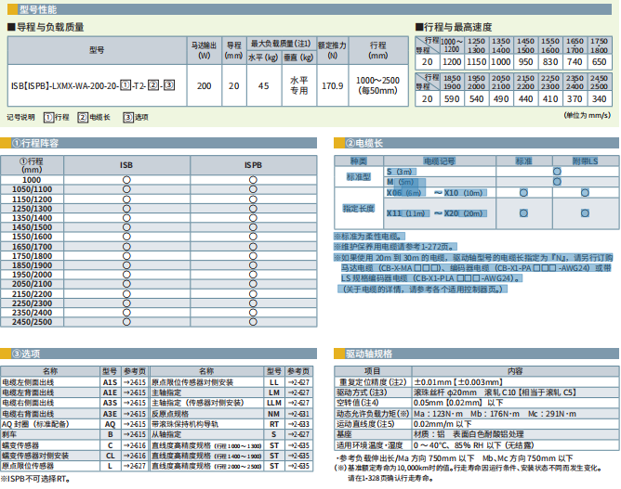This screenshot has height=489, width=621.
Task: Click the option code A1E
Action: tap(110, 392)
